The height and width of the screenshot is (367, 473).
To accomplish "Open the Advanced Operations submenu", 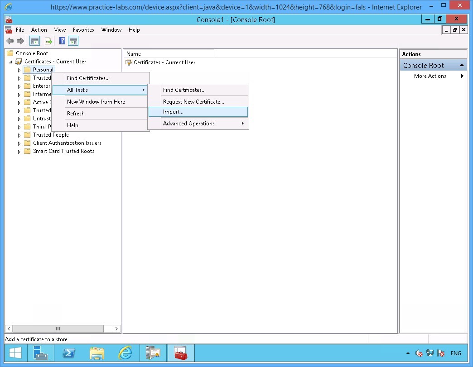I will click(x=188, y=123).
